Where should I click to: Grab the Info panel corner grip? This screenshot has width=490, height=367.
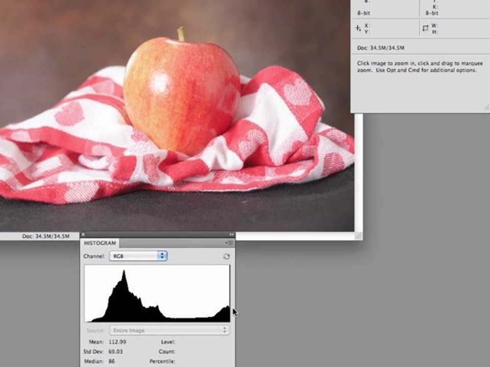pos(486,108)
